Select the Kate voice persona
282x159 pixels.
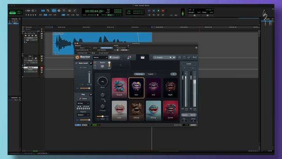[x=119, y=111]
